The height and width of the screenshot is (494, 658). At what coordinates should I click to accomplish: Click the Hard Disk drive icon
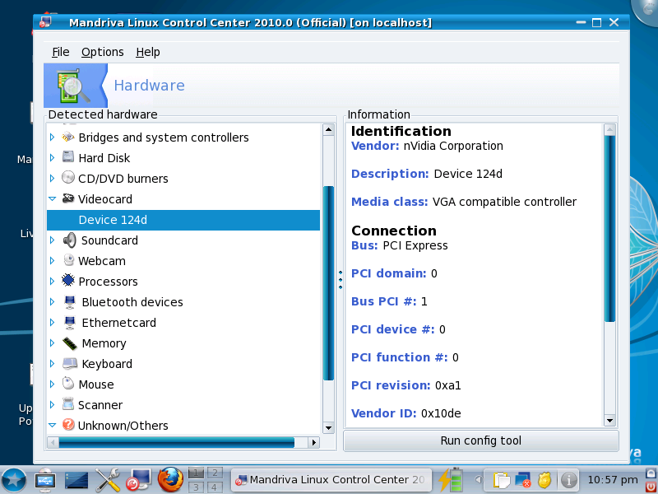point(68,157)
